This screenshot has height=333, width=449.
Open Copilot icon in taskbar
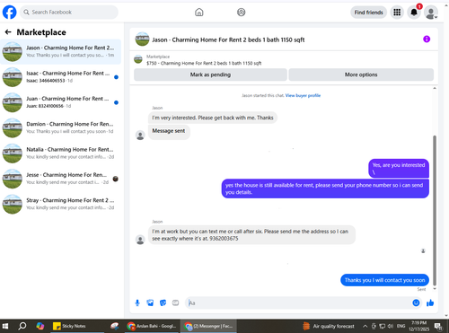click(x=40, y=326)
